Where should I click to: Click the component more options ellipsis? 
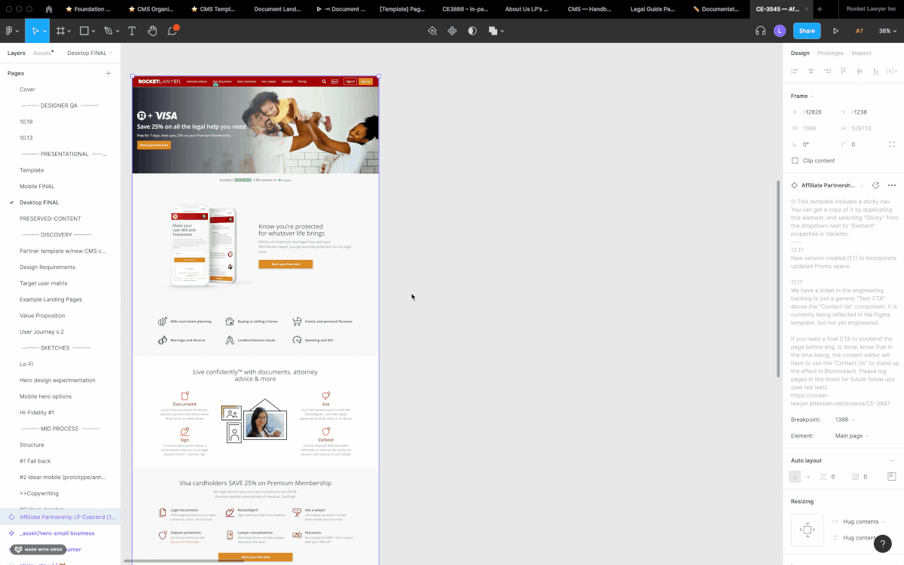[x=892, y=185]
